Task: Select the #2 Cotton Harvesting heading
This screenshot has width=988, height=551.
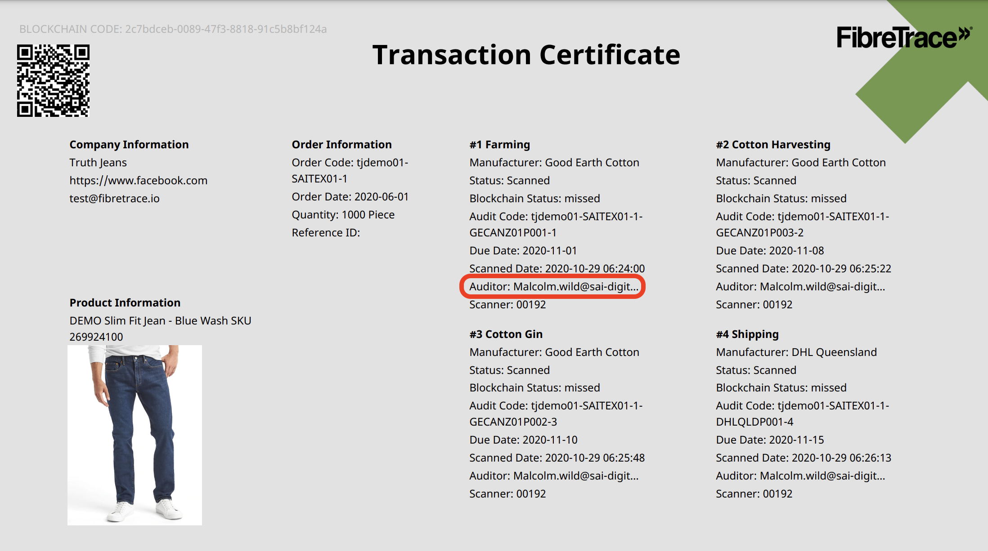Action: pyautogui.click(x=772, y=145)
